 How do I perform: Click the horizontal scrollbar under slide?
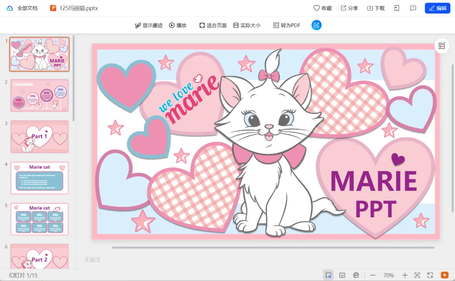point(273,248)
